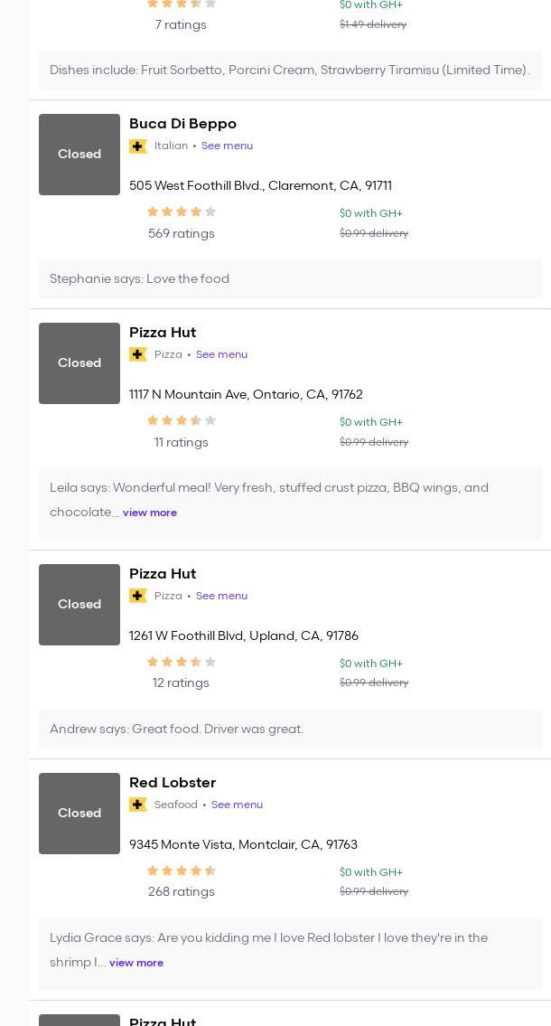This screenshot has width=551, height=1026.
Task: Click the GH+ badge for Pizza Hut on Foothill Blvd
Action: coord(138,596)
